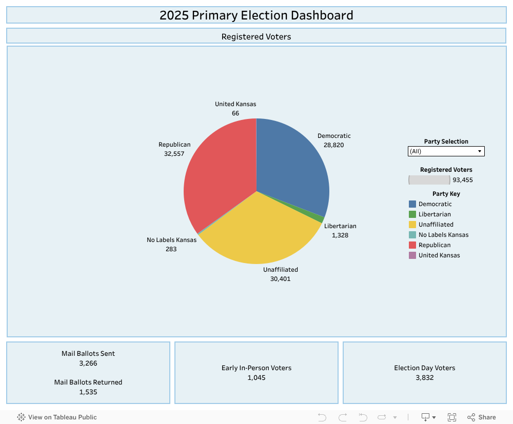
Task: Click the Democratic pie label
Action: click(x=334, y=140)
